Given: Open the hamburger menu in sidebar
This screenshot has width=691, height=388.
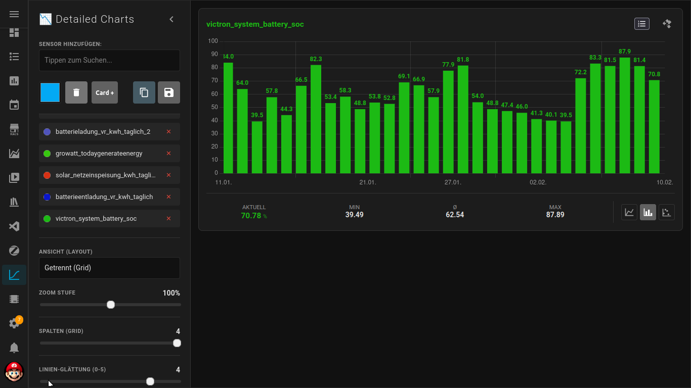Looking at the screenshot, I should [x=14, y=14].
